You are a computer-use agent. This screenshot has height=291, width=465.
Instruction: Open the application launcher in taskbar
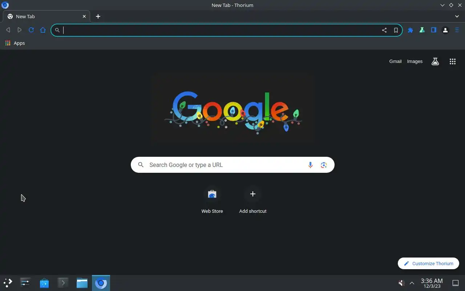coord(8,283)
